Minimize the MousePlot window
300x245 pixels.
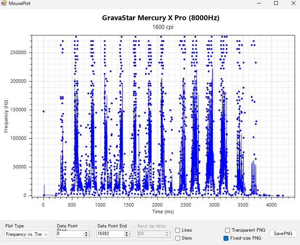259,3
